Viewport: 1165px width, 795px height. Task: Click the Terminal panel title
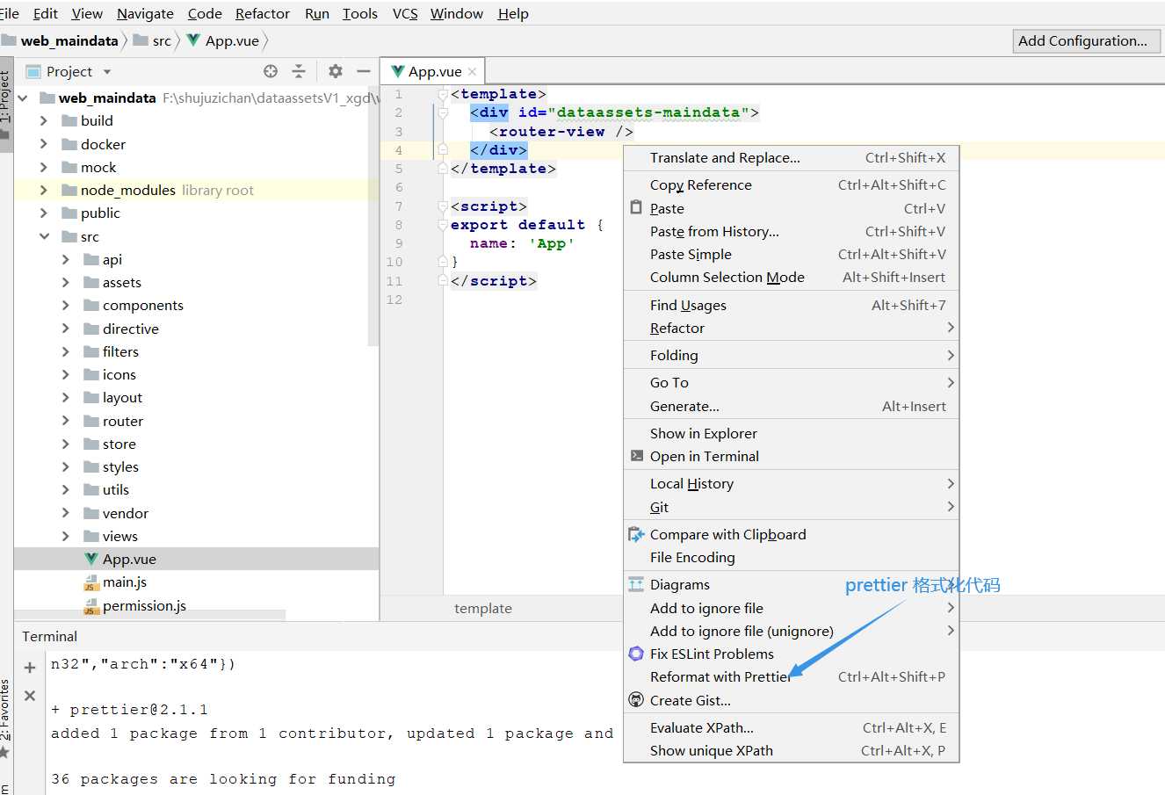[49, 636]
